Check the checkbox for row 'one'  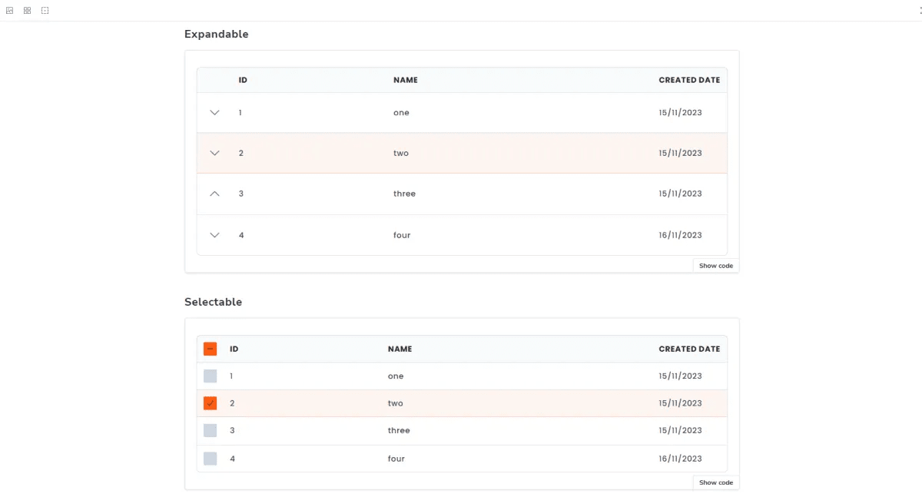coord(210,376)
